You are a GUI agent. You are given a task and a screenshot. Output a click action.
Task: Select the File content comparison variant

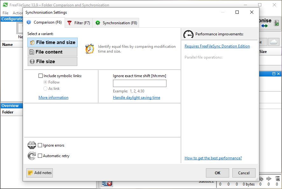coord(53,52)
